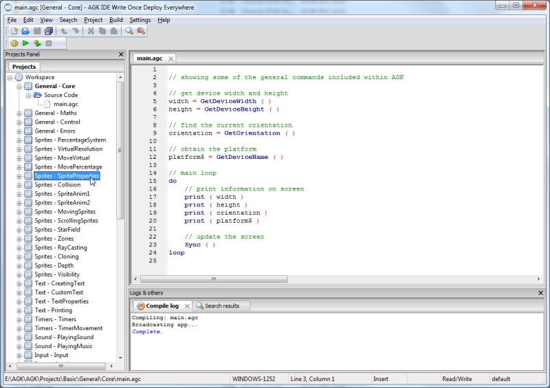Open the Build menu
The width and height of the screenshot is (550, 388).
click(116, 20)
